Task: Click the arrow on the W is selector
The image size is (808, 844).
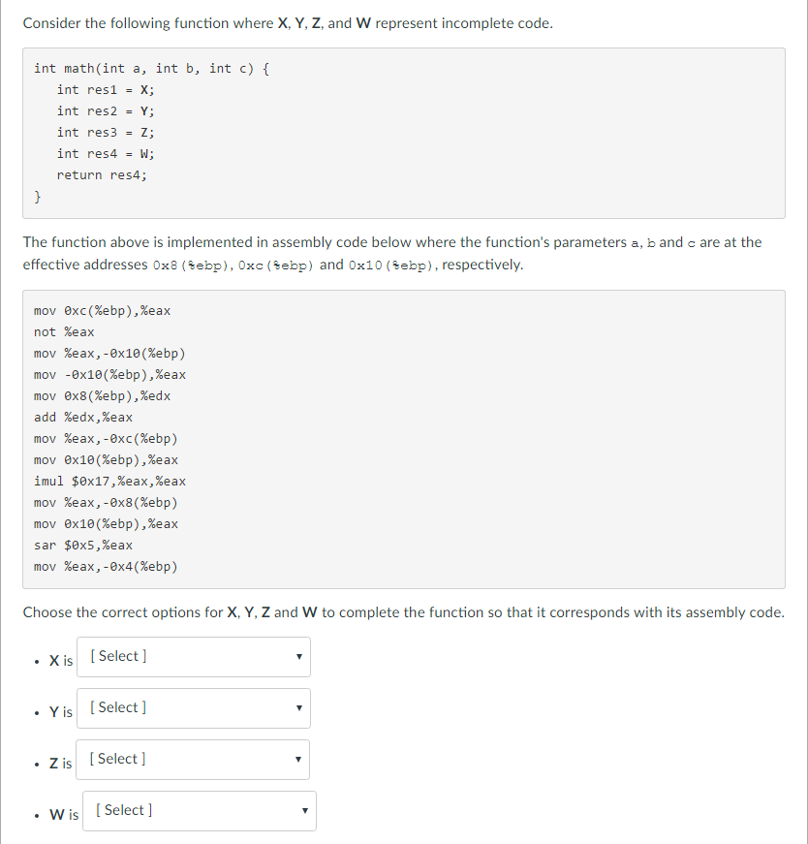Action: coord(304,810)
